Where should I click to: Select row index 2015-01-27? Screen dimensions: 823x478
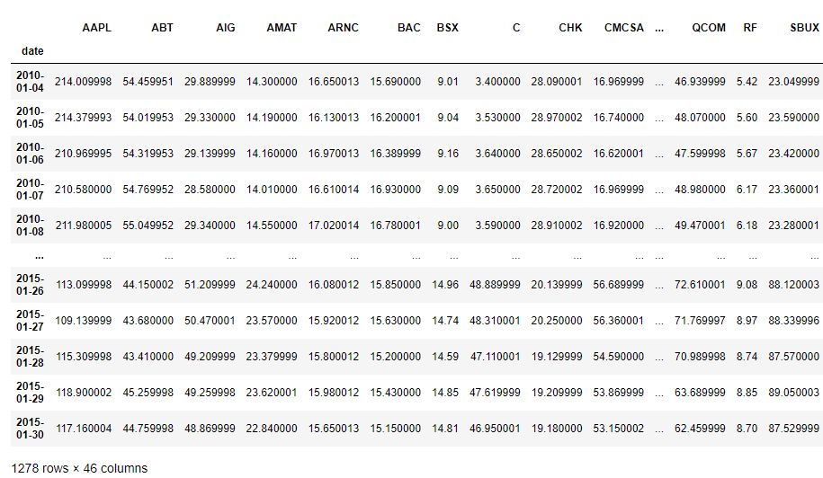(30, 321)
